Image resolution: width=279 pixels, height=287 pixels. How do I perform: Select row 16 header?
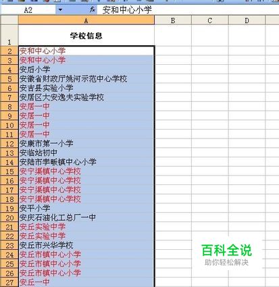pyautogui.click(x=9, y=180)
